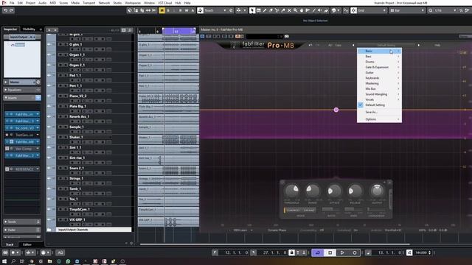
Task: Select Expand mode in band panel
Action: click(309, 211)
